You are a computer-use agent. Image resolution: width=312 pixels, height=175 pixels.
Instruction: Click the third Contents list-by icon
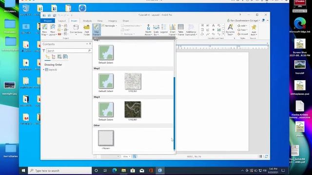[x=59, y=57]
